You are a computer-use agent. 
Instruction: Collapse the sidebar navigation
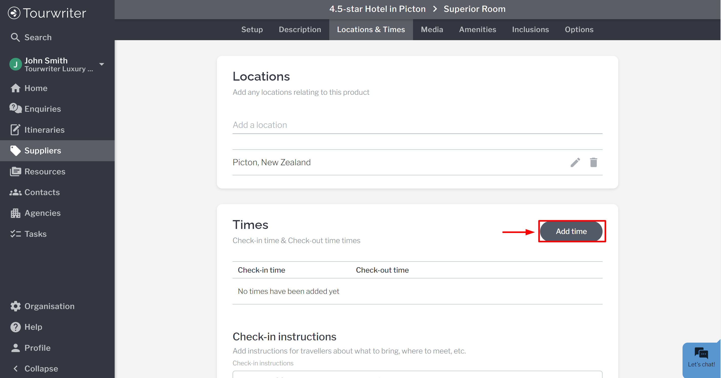(x=41, y=369)
